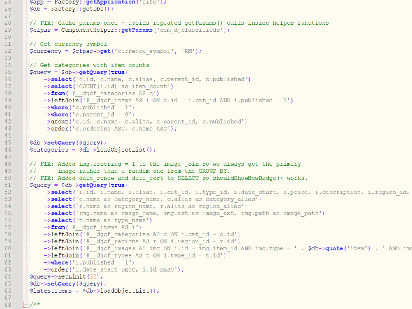Screen dimensions: 412x309
Task: Click the from '#__djcf_items AS i' line
Action: (x=93, y=227)
